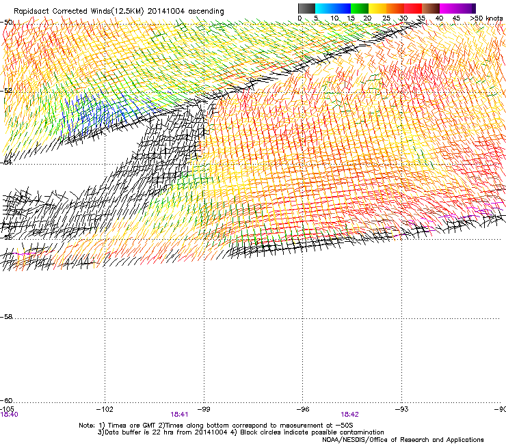Click the green 15-20 knots legend swatch

360,8
